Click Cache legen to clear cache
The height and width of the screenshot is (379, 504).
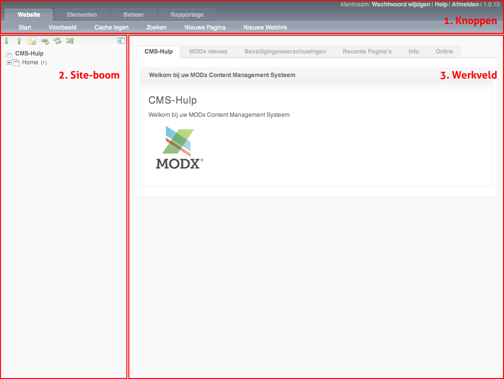coord(112,27)
